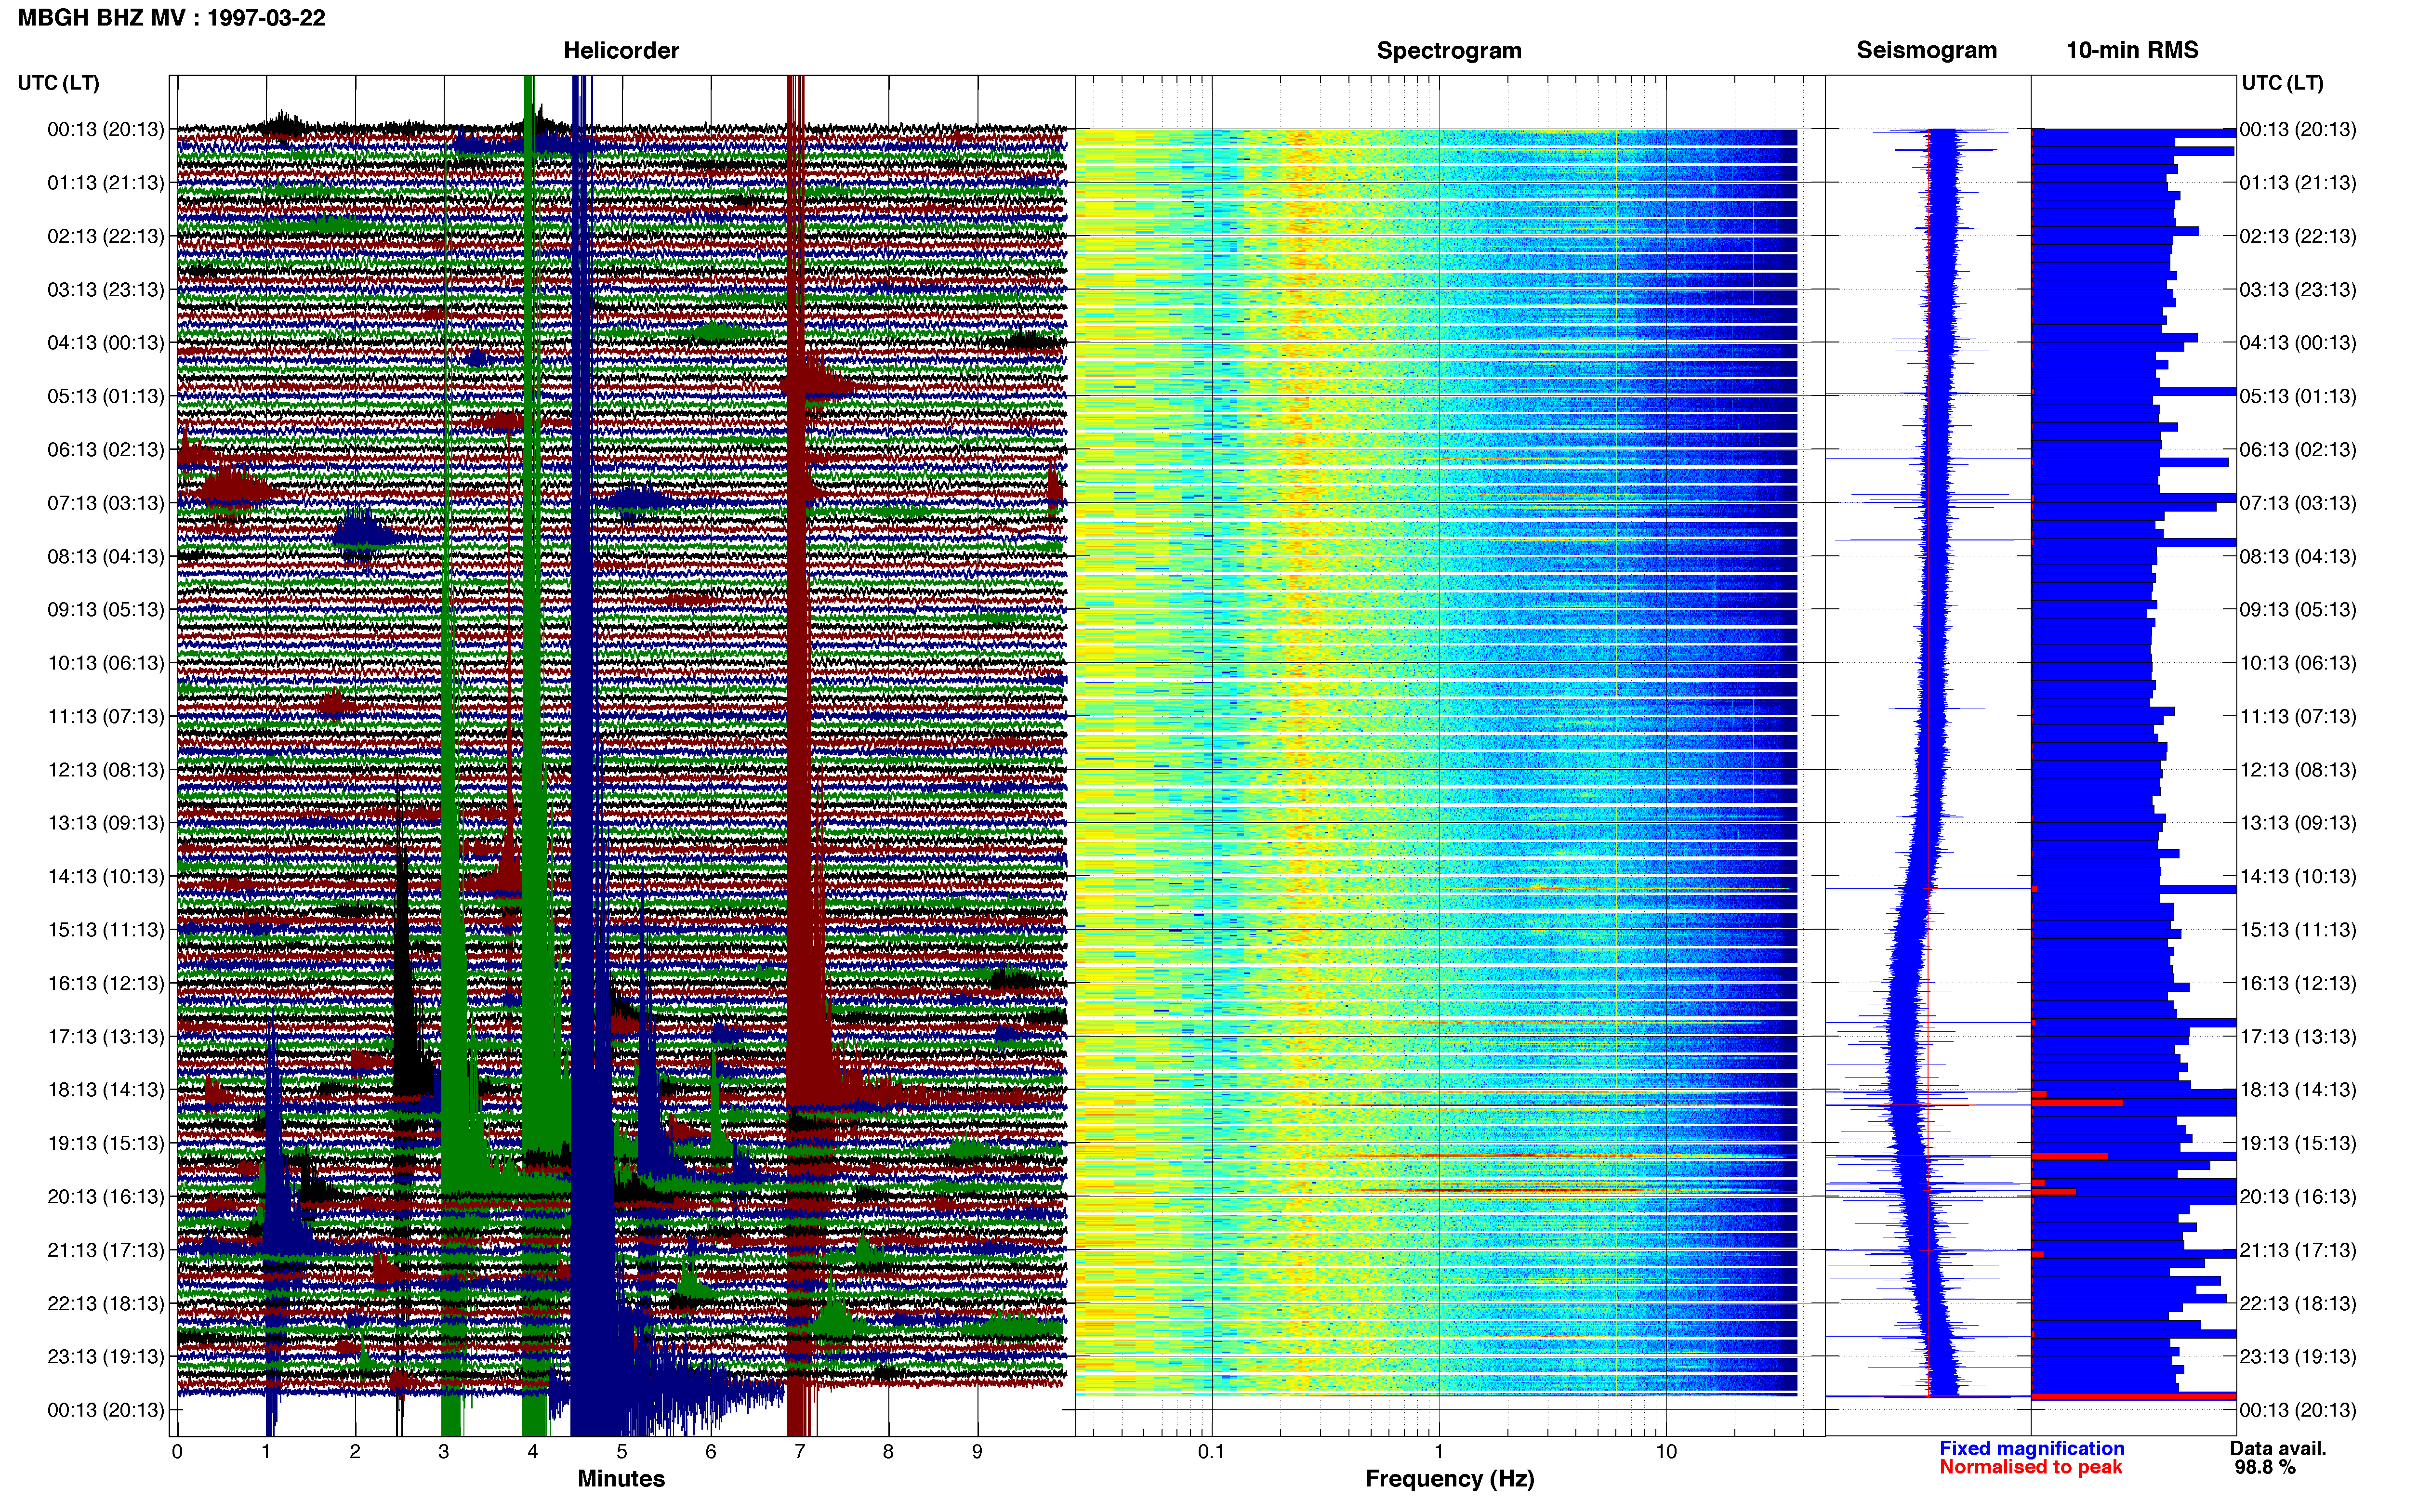Image resolution: width=2418 pixels, height=1512 pixels.
Task: Click left time label '09:13 (05:13)'
Action: 106,609
